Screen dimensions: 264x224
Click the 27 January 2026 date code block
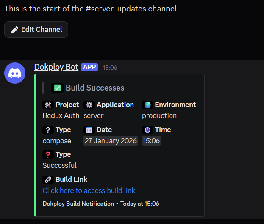[x=111, y=141]
